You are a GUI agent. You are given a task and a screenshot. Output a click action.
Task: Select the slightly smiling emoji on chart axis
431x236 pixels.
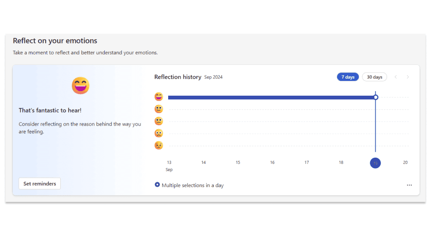[159, 109]
